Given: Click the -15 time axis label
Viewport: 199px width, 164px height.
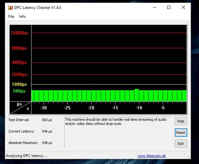Looking at the screenshot, I should pyautogui.click(x=115, y=108).
